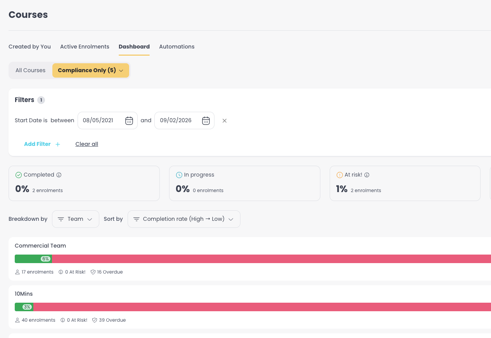
Task: Open Compliance Only (5) dropdown
Action: 91,71
